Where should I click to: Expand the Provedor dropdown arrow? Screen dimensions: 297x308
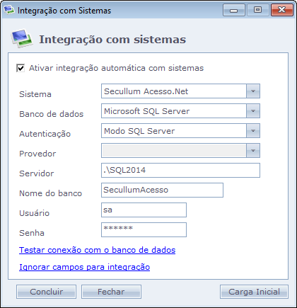(x=253, y=151)
